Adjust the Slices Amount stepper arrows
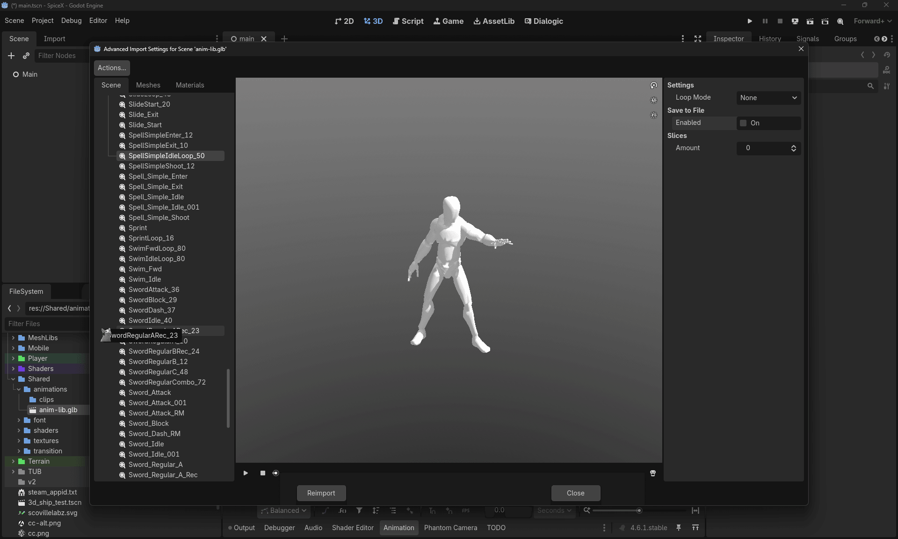This screenshot has height=539, width=898. [794, 148]
